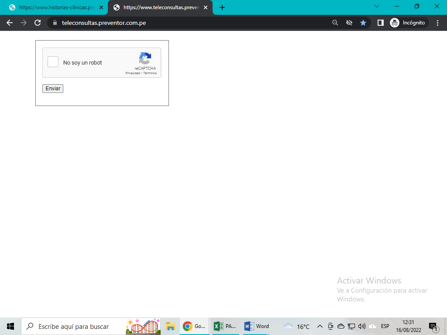
Task: Restore down the Chrome window
Action: point(417,6)
